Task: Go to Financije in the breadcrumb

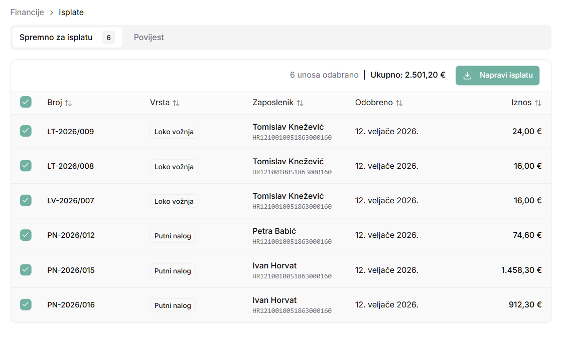Action: [x=27, y=13]
